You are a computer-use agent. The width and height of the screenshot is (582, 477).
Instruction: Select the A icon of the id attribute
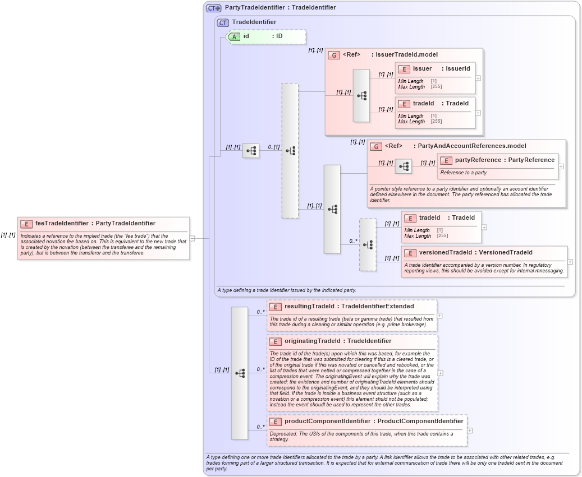(235, 36)
